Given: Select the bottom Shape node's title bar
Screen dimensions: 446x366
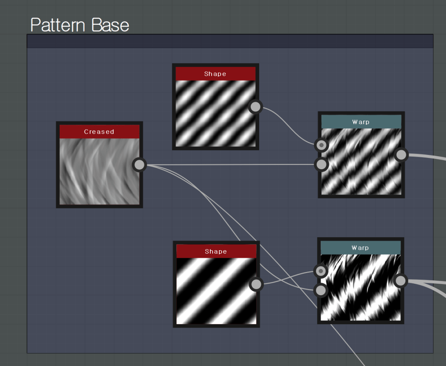Looking at the screenshot, I should [216, 251].
